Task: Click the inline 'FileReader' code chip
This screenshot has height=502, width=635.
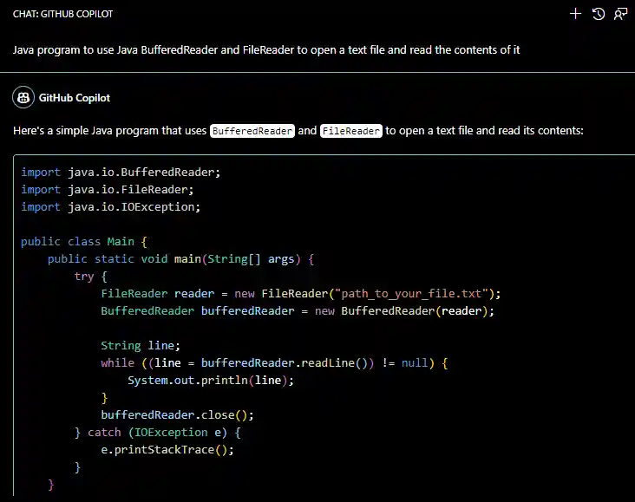Action: (x=351, y=131)
